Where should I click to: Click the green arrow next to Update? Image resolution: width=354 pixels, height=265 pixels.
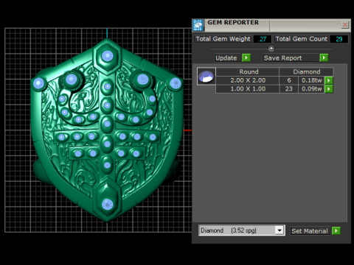[246, 57]
